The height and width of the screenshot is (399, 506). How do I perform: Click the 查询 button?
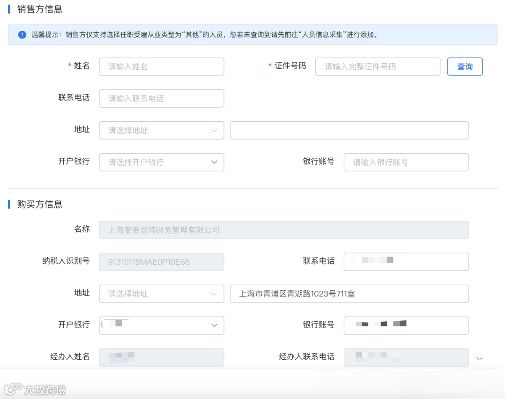tap(465, 66)
